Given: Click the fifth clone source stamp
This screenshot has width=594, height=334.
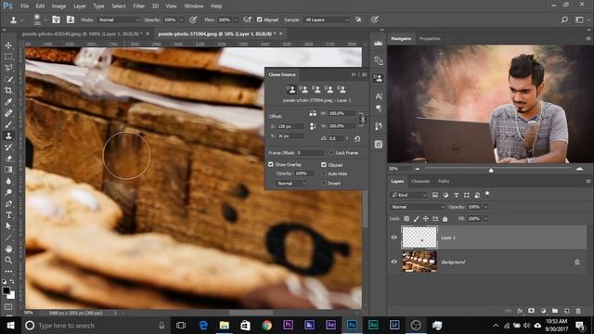Looking at the screenshot, I should [x=342, y=89].
